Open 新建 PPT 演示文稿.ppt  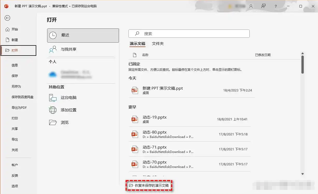(x=192, y=90)
